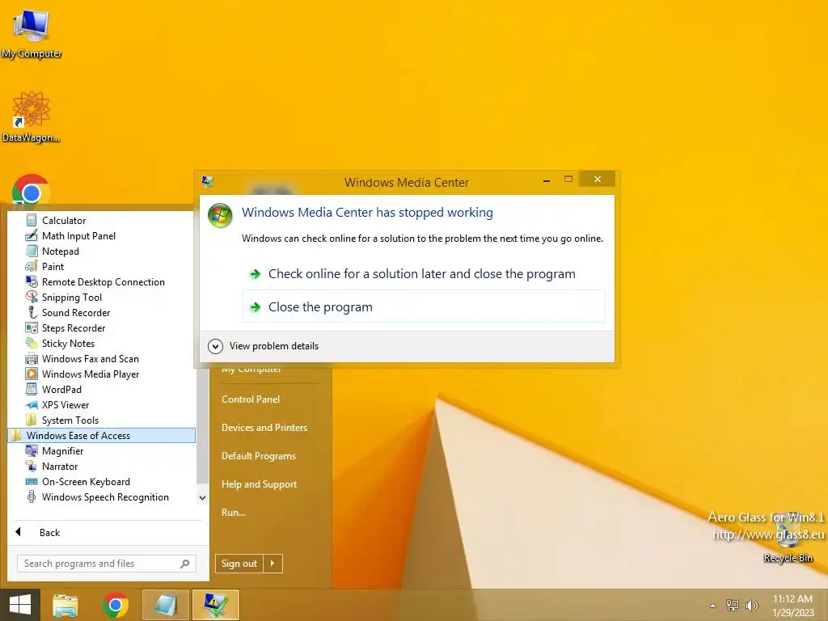Open Control Panel from Start menu

[x=251, y=399]
